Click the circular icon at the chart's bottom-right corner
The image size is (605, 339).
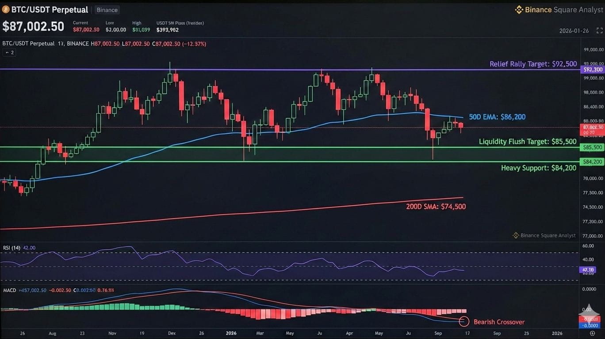click(592, 333)
